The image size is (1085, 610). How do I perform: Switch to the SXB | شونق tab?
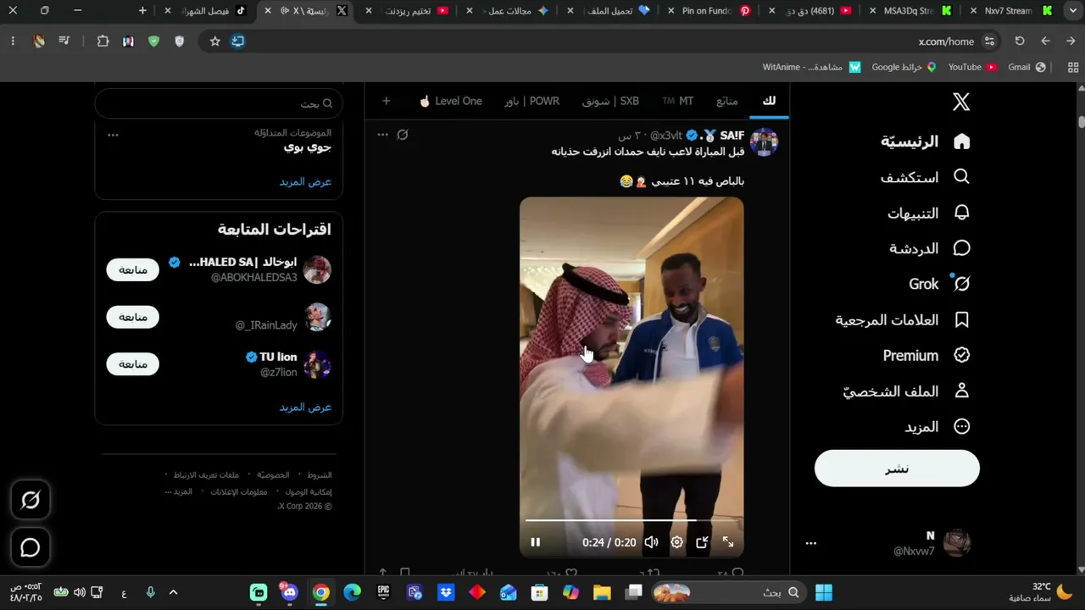click(610, 101)
